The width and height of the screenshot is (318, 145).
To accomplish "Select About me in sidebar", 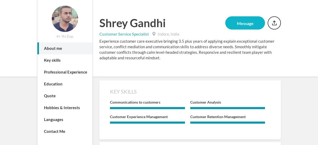I will pos(53,49).
